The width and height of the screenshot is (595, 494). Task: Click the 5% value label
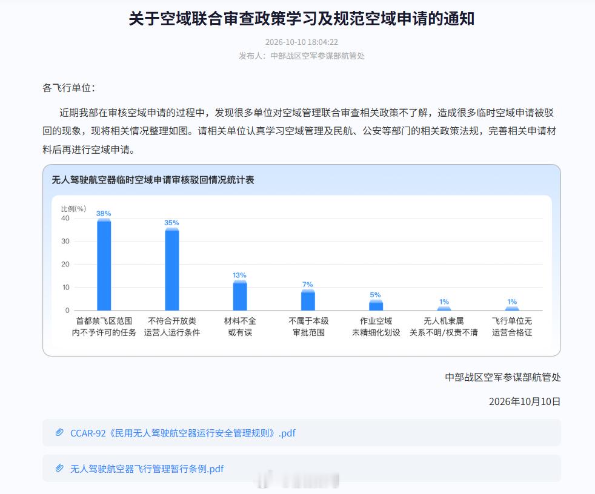tap(375, 295)
